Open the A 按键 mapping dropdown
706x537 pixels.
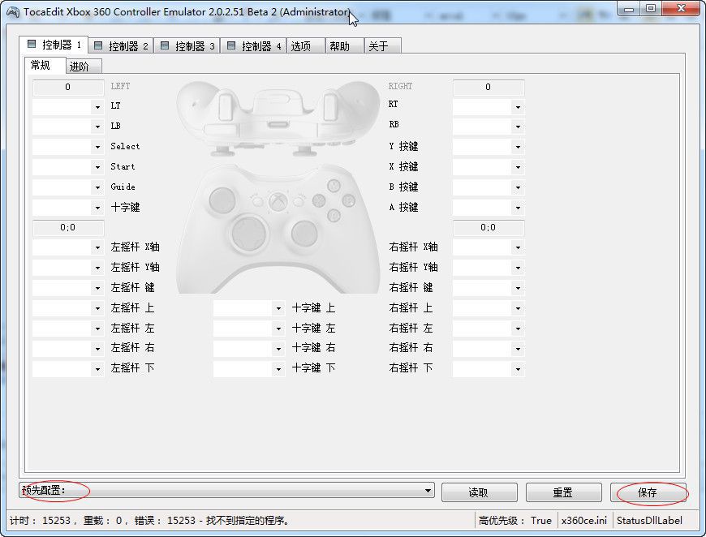pyautogui.click(x=489, y=208)
